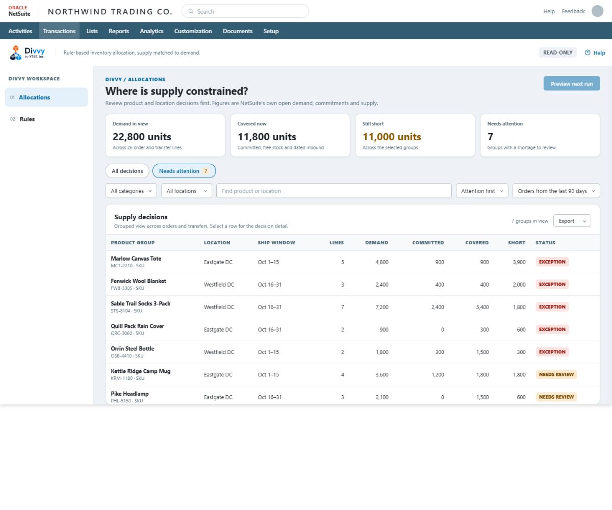This screenshot has height=510, width=612.
Task: Open the Customization menu
Action: coord(193,31)
